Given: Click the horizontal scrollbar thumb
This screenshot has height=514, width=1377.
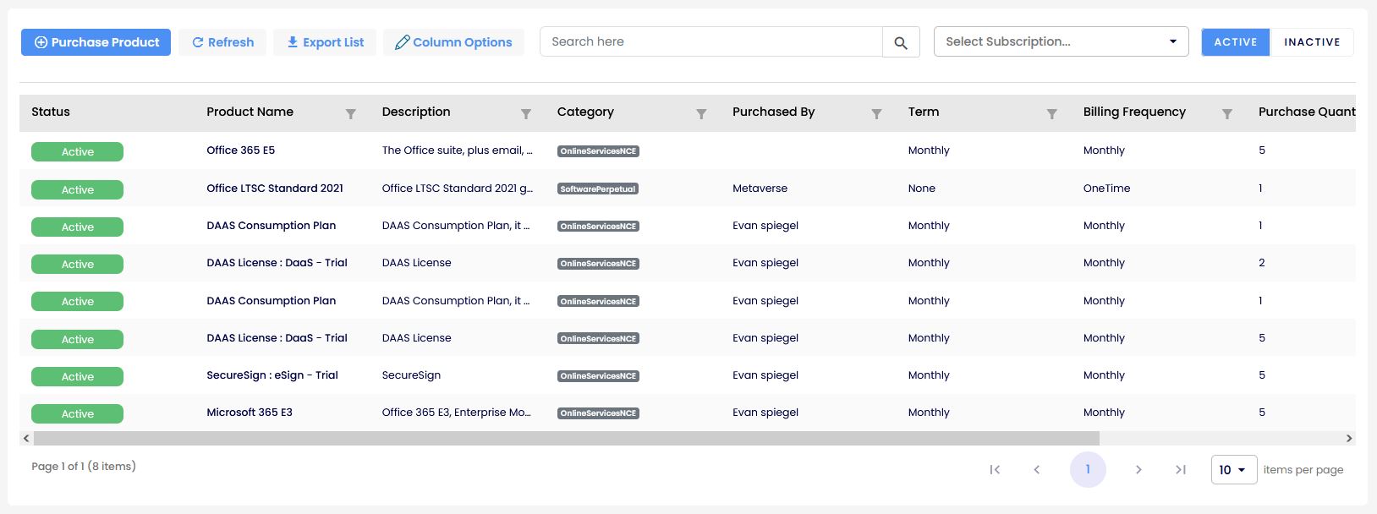Looking at the screenshot, I should click(x=567, y=439).
